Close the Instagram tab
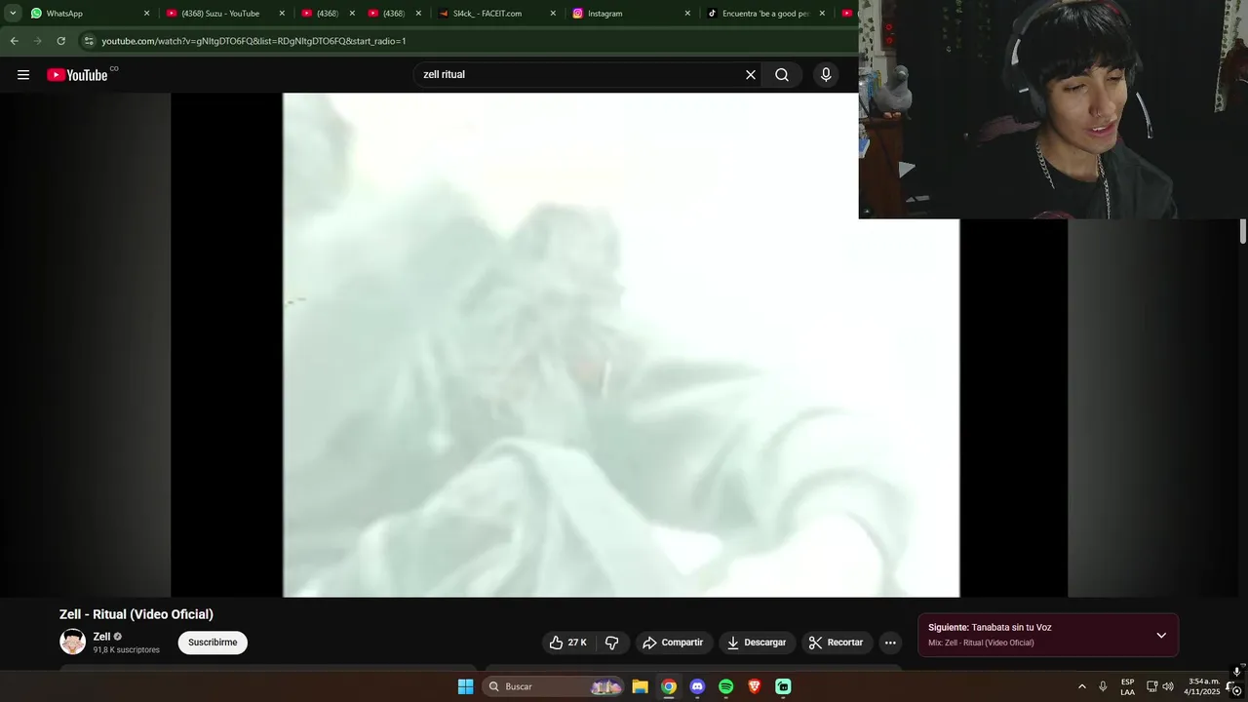This screenshot has height=702, width=1248. pos(687,14)
